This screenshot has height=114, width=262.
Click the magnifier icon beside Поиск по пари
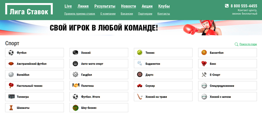coord(236,44)
